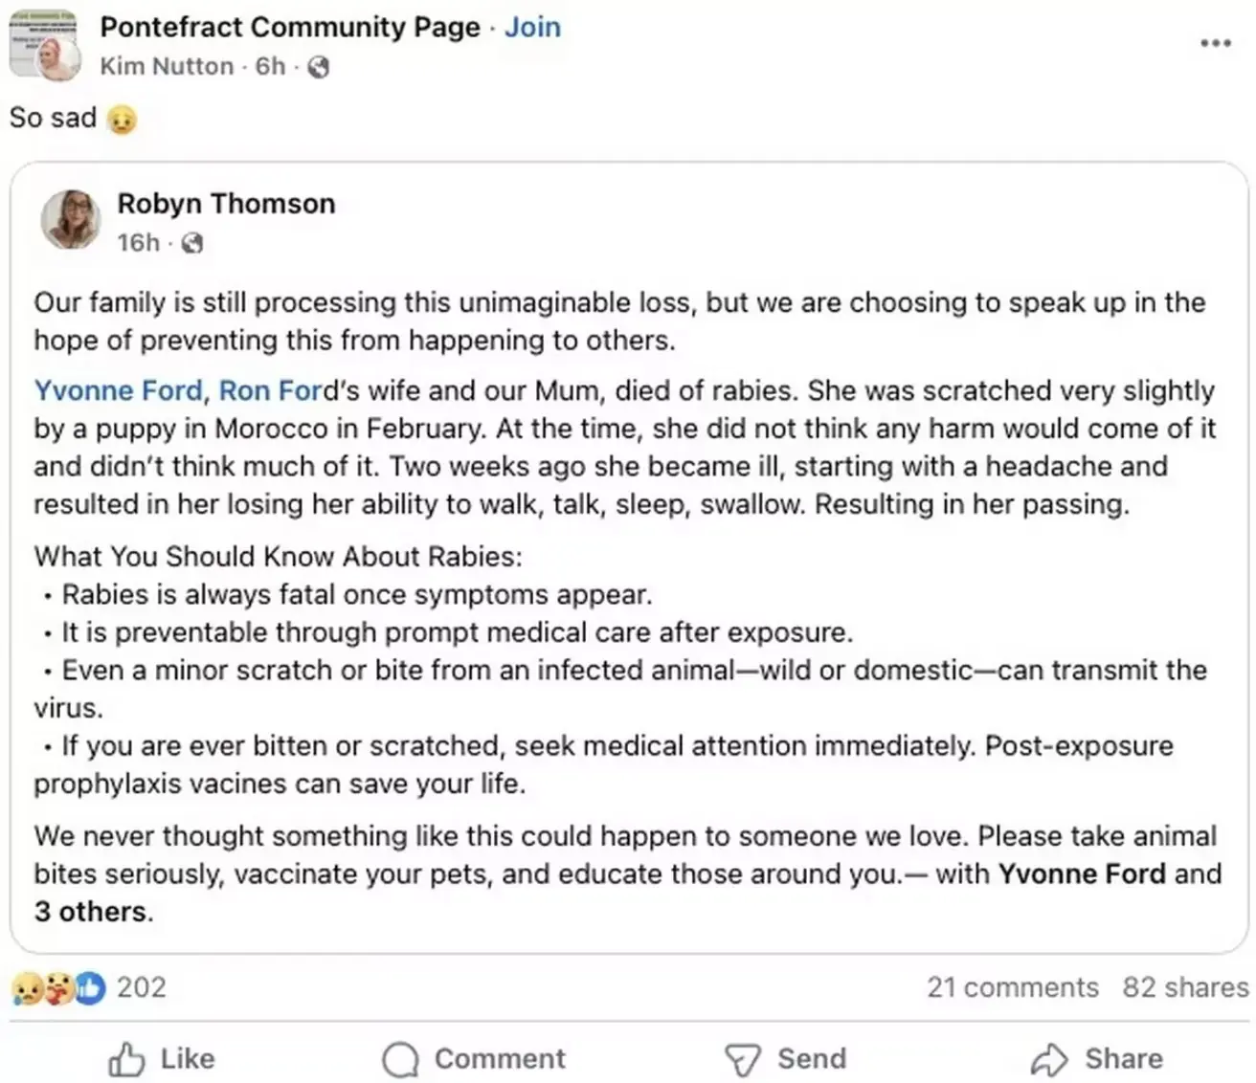This screenshot has width=1256, height=1083.
Task: Click the Like thumbs-up icon
Action: point(126,1059)
